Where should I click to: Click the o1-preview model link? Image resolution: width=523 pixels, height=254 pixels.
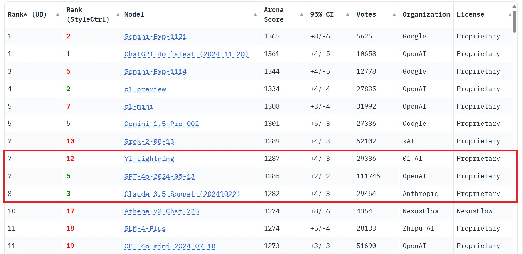click(x=145, y=89)
